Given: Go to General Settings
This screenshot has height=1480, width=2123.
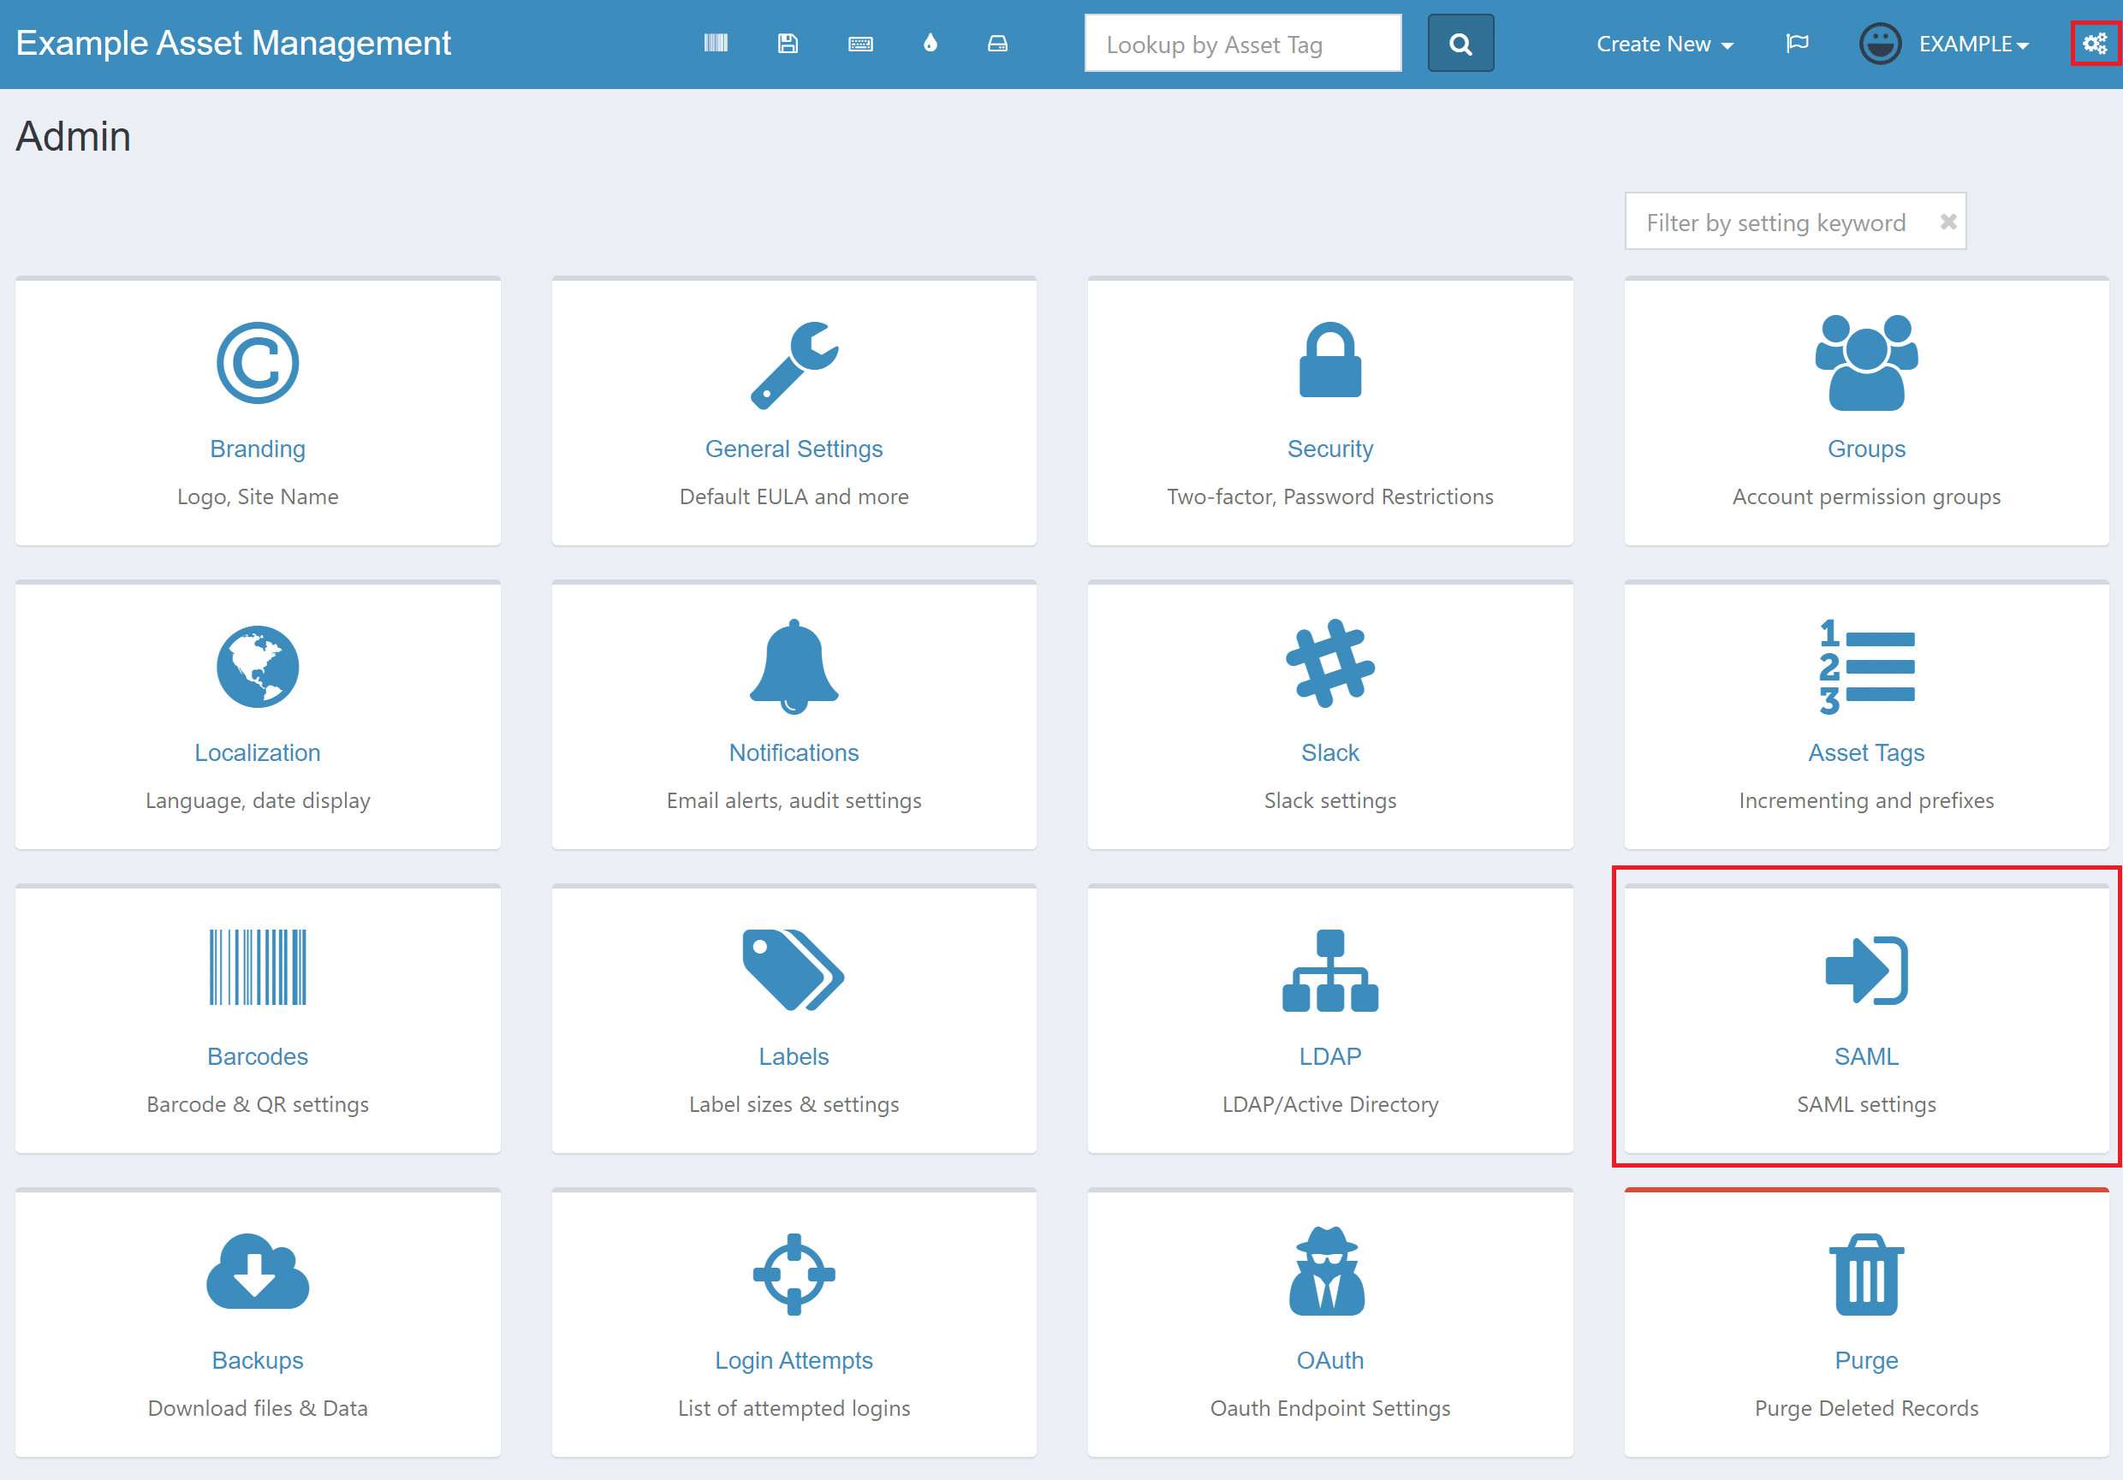Looking at the screenshot, I should point(794,449).
